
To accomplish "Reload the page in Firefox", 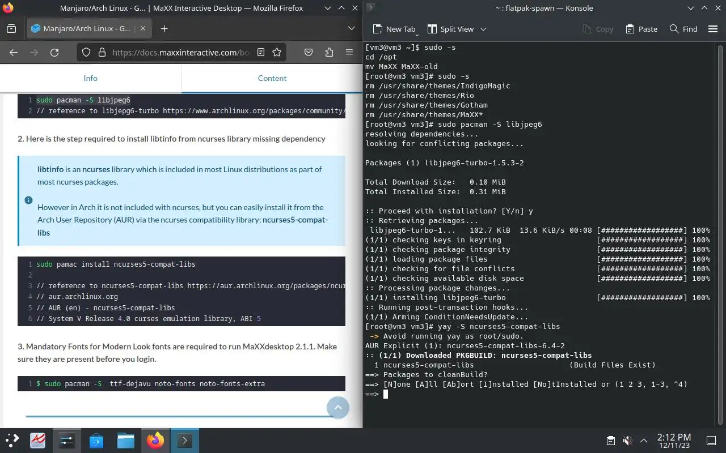I will pyautogui.click(x=54, y=52).
